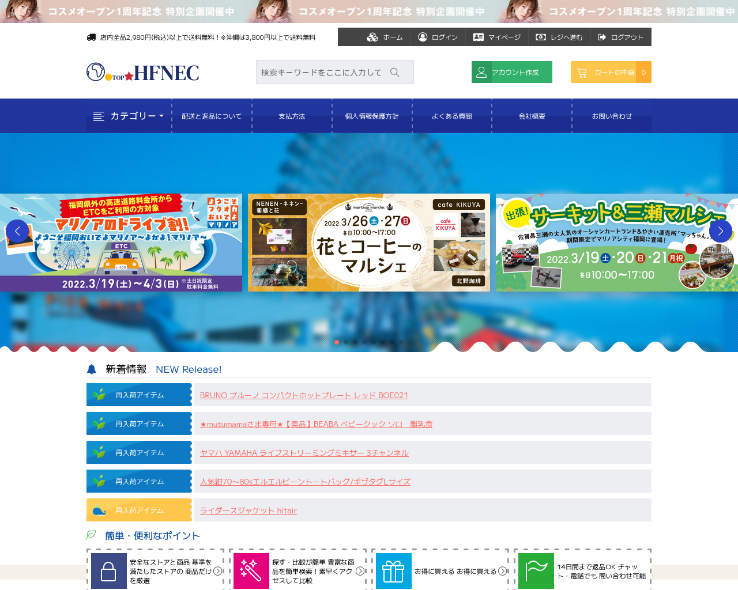This screenshot has height=590, width=738.
Task: Click the cart icon in cart button
Action: tap(582, 73)
